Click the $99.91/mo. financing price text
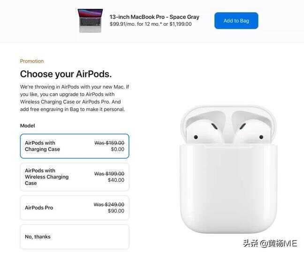This screenshot has height=254, width=304. pyautogui.click(x=122, y=24)
